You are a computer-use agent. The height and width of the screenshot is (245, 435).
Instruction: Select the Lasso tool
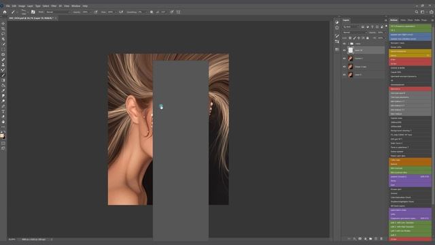tap(3, 33)
